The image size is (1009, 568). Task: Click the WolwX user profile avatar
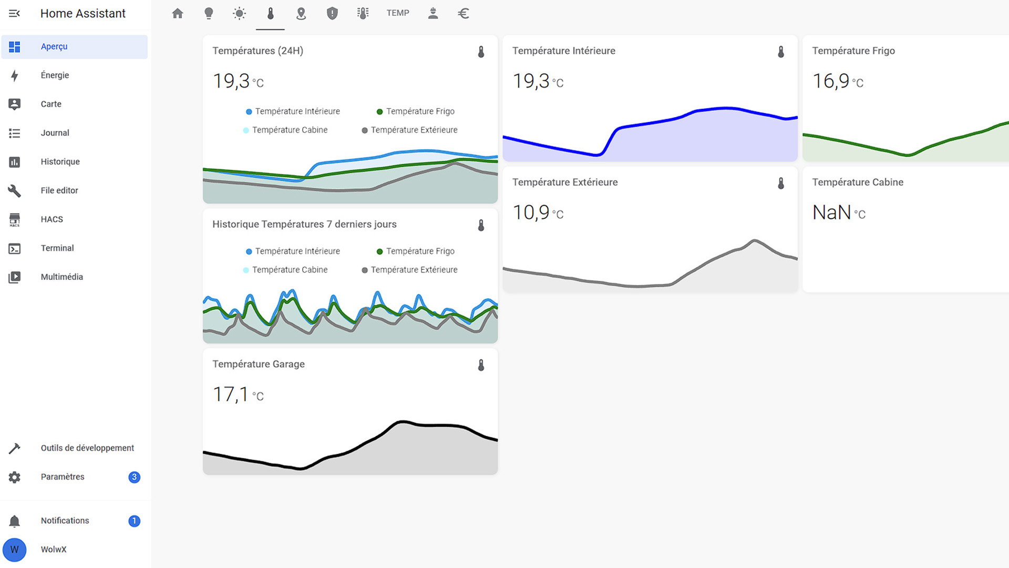[15, 550]
